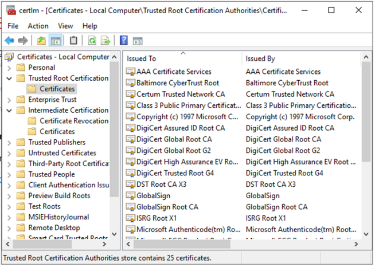Select Certificate Revocation tree item
The width and height of the screenshot is (375, 267).
pyautogui.click(x=74, y=121)
